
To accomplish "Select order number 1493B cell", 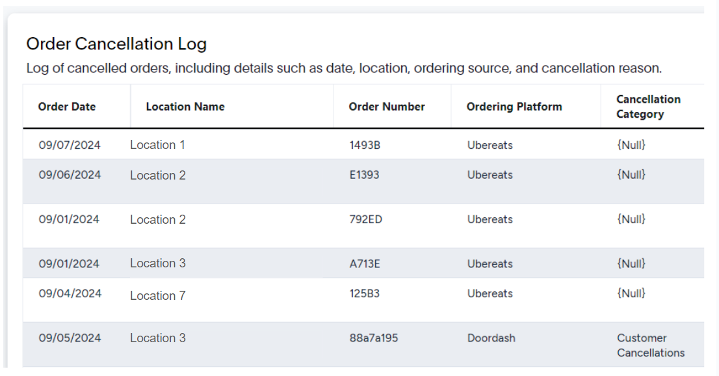I will pos(365,145).
